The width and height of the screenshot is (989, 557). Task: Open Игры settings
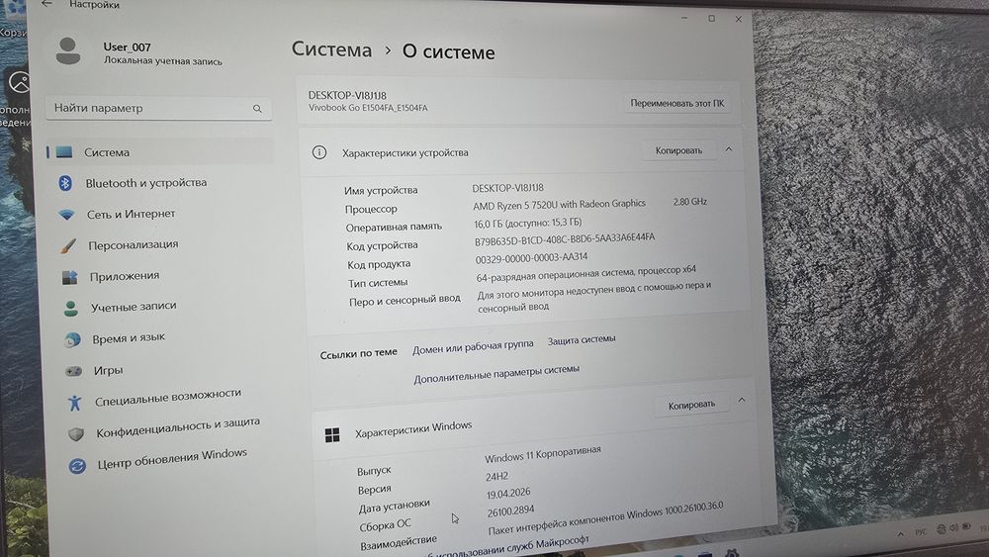[x=108, y=370]
